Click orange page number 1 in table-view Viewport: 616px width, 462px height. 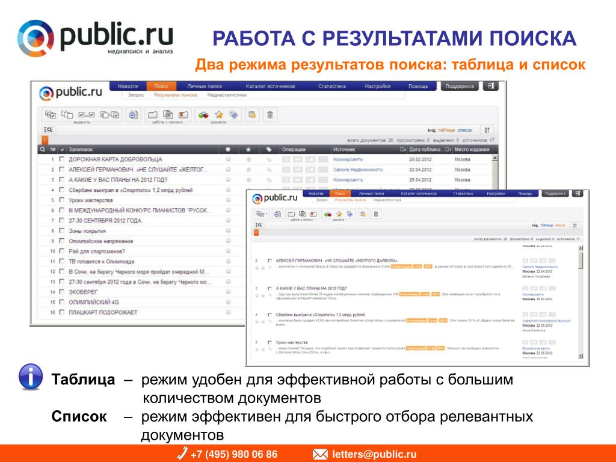(45, 140)
